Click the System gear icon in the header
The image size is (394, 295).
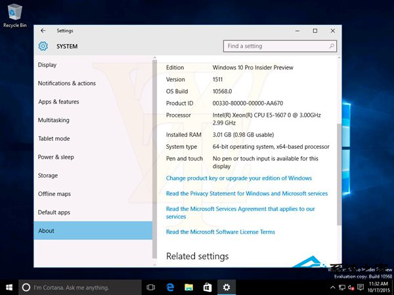[43, 46]
